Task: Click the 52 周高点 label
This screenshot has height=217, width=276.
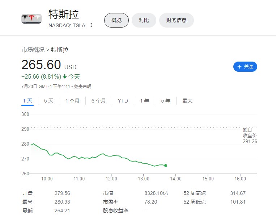Action: 195,193
